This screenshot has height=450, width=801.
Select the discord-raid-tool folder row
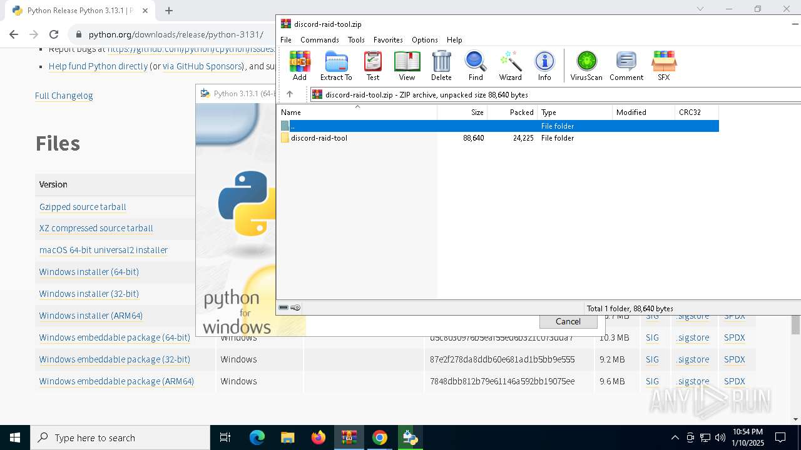(499, 137)
